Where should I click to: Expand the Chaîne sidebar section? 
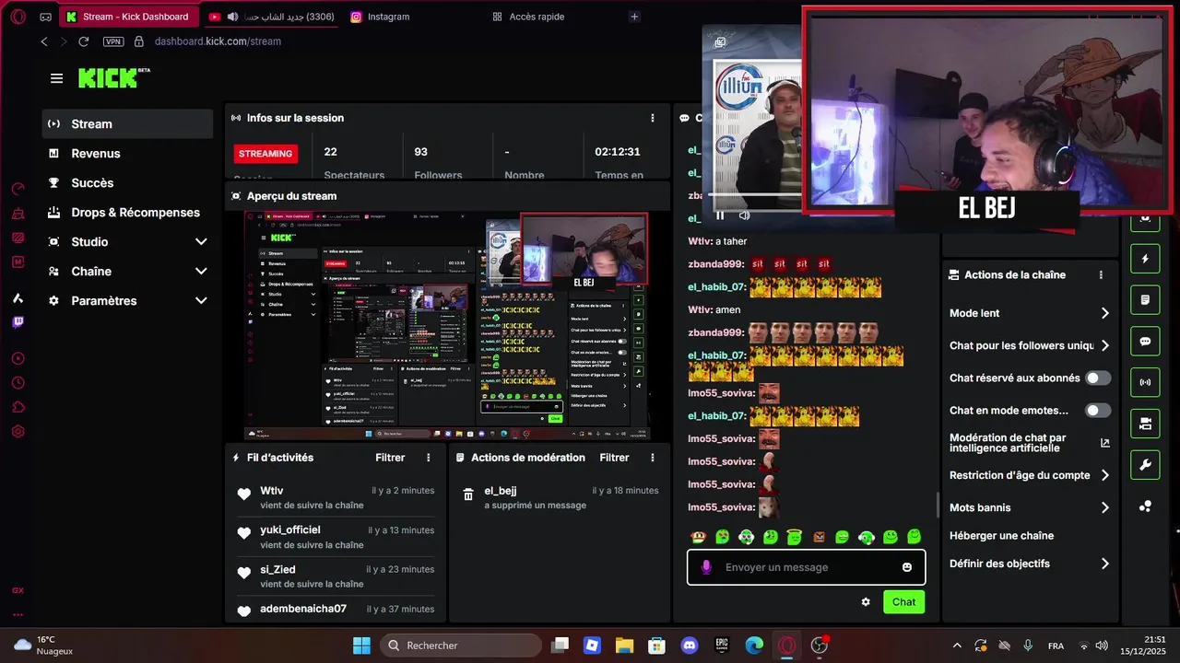coord(128,272)
